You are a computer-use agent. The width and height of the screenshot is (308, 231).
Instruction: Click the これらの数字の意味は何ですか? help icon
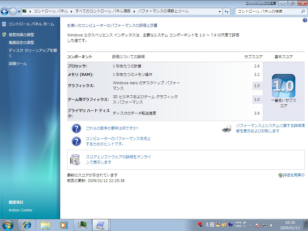pyautogui.click(x=76, y=128)
